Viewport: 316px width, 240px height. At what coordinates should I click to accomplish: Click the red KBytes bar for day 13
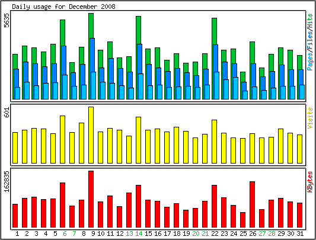[129, 210]
